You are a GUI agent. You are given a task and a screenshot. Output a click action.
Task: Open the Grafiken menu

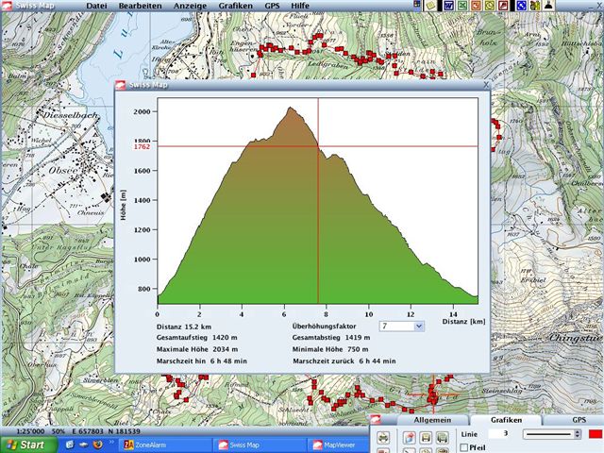(x=235, y=6)
